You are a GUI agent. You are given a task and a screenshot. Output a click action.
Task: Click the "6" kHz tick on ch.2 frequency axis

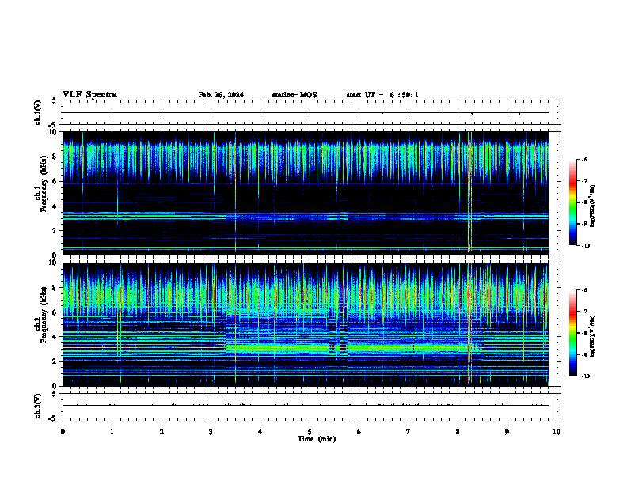pos(55,312)
